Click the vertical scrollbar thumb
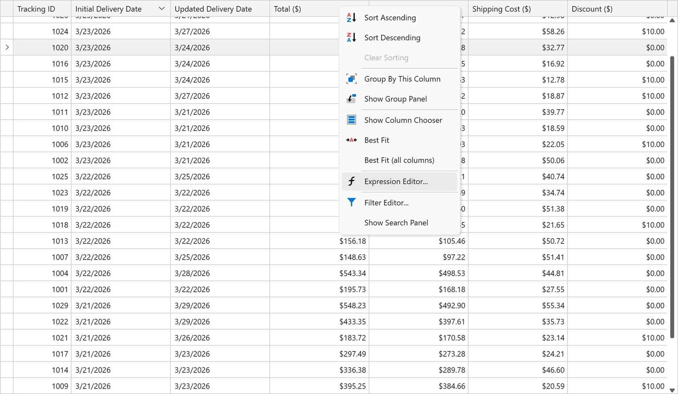678x394 pixels. point(672,197)
